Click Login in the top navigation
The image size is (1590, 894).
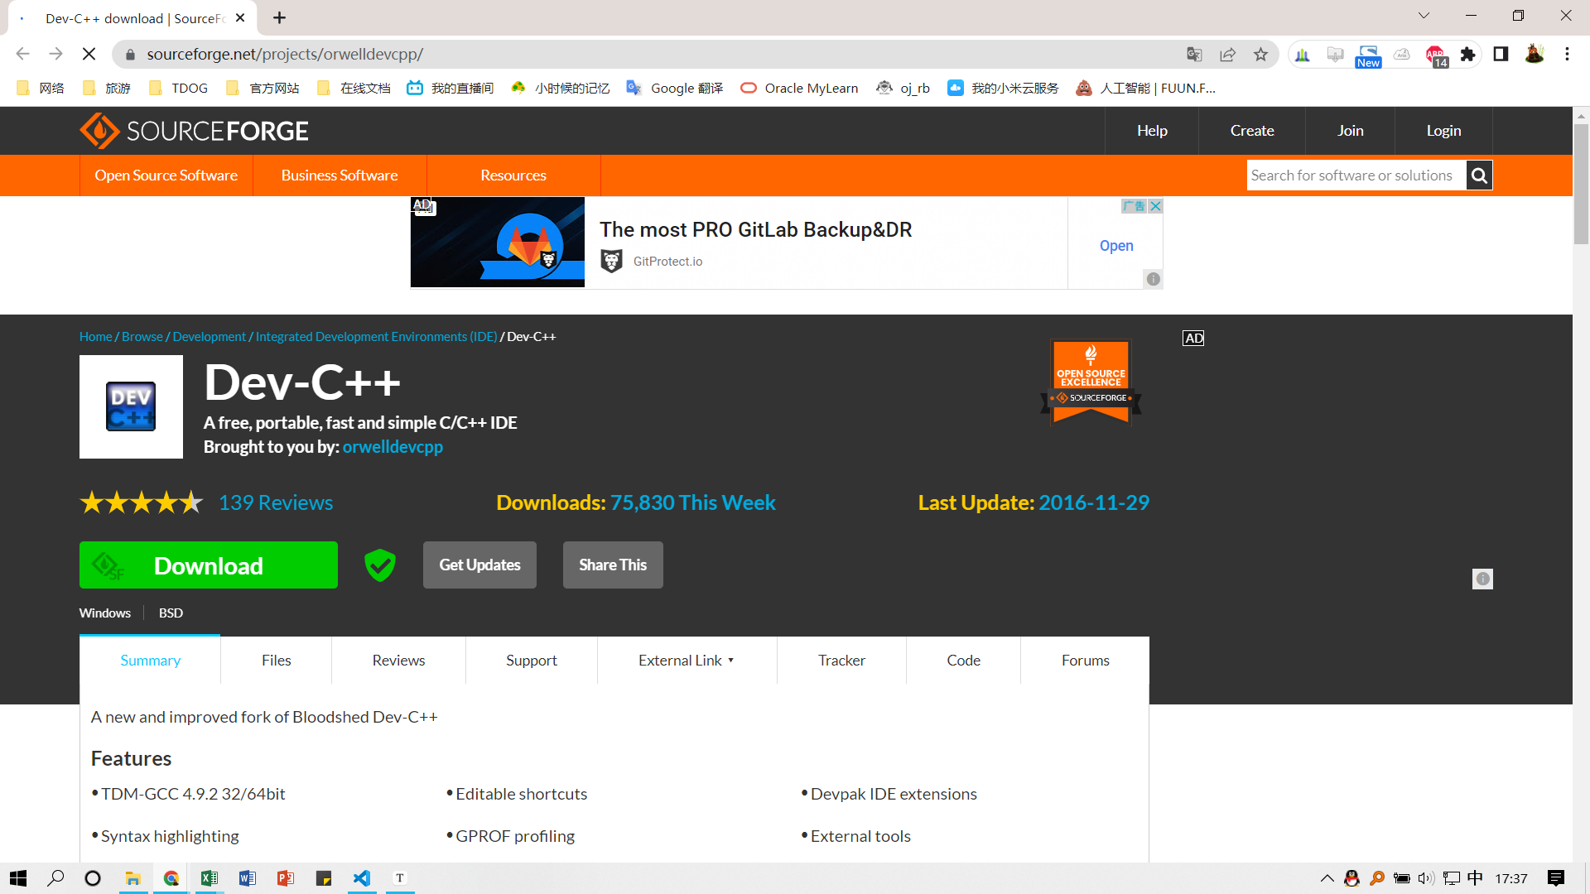tap(1443, 131)
